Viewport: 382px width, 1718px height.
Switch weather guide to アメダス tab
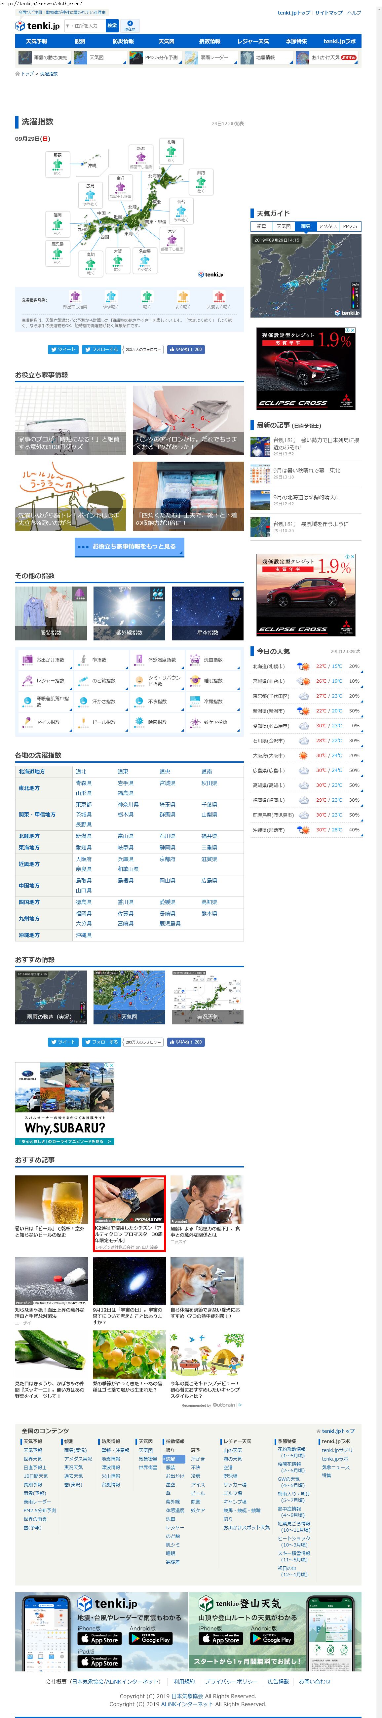pyautogui.click(x=327, y=226)
